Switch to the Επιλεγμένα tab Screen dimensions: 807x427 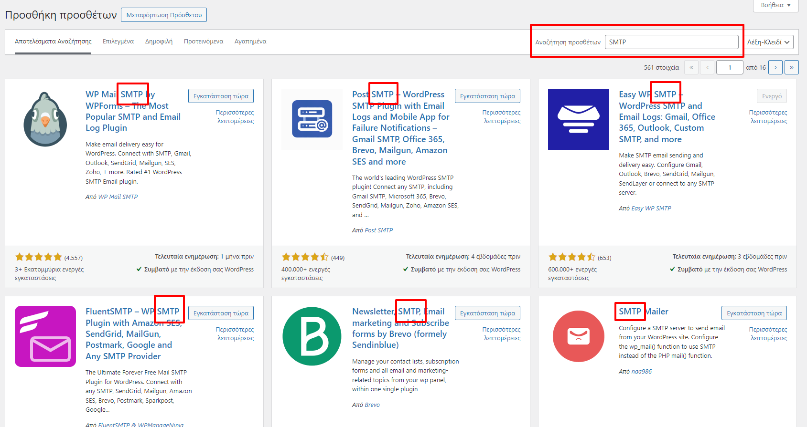click(118, 42)
